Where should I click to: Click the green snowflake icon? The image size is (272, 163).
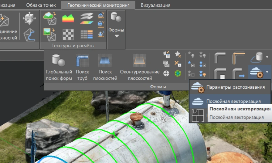click(178, 73)
